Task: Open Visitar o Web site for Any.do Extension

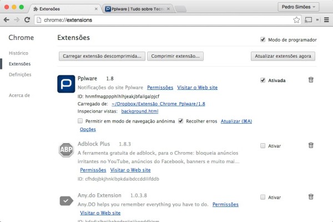Action: pyautogui.click(x=100, y=213)
